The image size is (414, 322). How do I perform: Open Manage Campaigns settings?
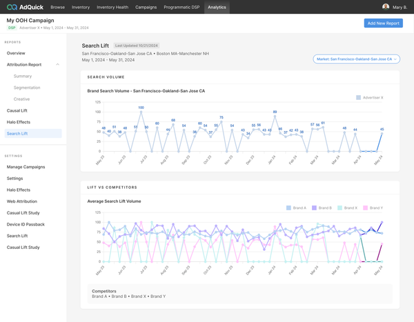coord(26,167)
